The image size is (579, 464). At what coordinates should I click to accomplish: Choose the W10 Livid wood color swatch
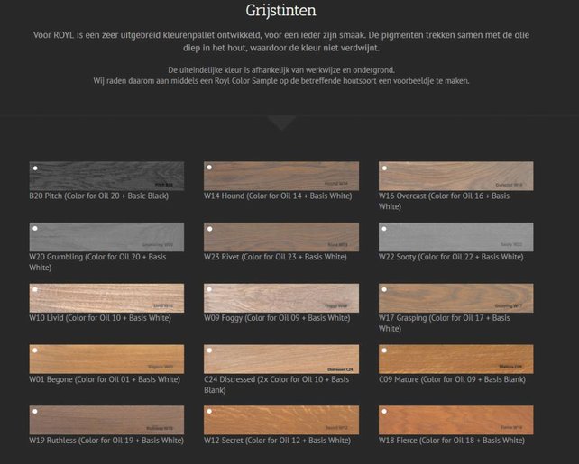click(x=106, y=297)
